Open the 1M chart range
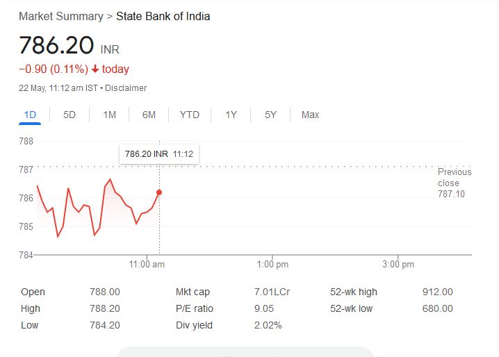 (x=109, y=115)
